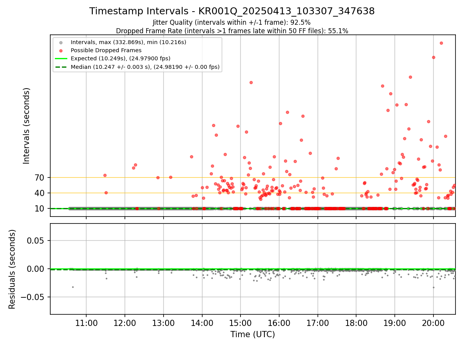Click the grey legend marker for Intervals
464x348 pixels.
(60, 42)
